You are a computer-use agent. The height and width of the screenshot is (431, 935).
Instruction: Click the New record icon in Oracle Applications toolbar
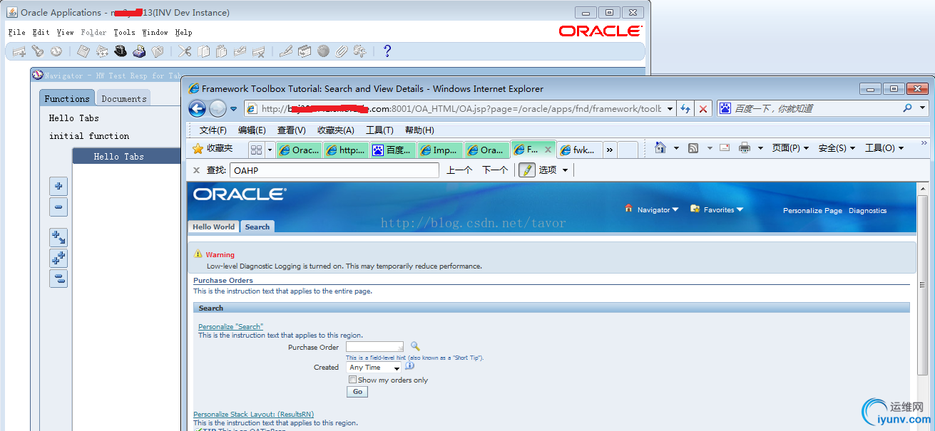(19, 51)
